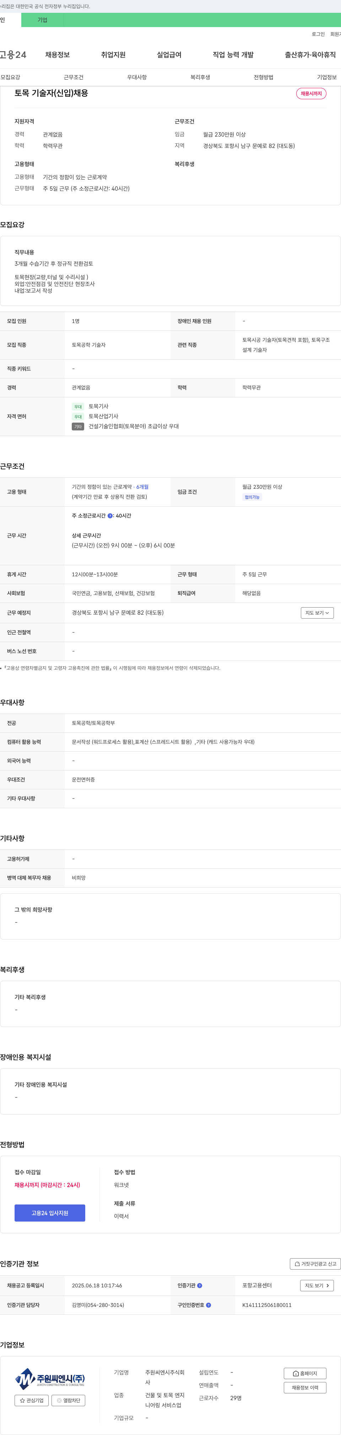Block viewing with 열람차단 button
The width and height of the screenshot is (341, 1435).
(69, 1400)
